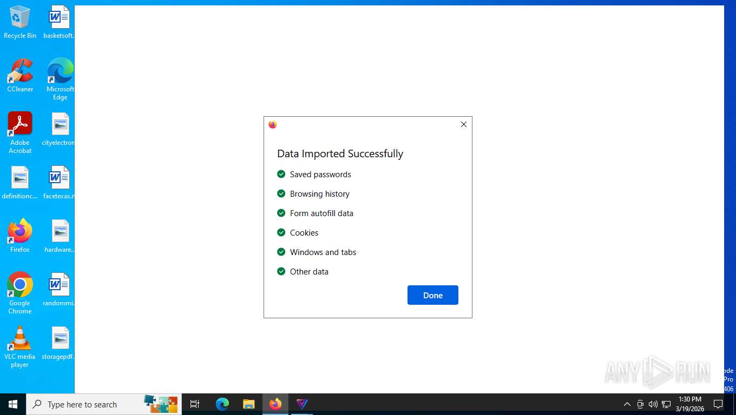
Task: Open network settings in system tray
Action: [666, 404]
